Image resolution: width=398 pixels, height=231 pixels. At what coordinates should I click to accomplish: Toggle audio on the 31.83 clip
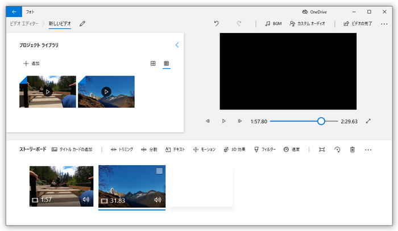tap(158, 200)
